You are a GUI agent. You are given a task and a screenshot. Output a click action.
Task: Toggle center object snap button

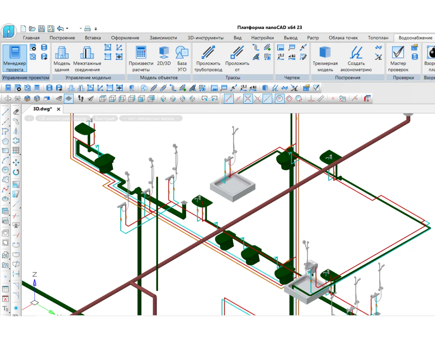click(x=279, y=99)
